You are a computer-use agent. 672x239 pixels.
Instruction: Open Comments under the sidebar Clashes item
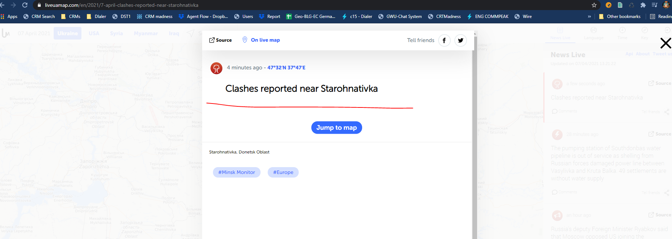click(x=564, y=111)
